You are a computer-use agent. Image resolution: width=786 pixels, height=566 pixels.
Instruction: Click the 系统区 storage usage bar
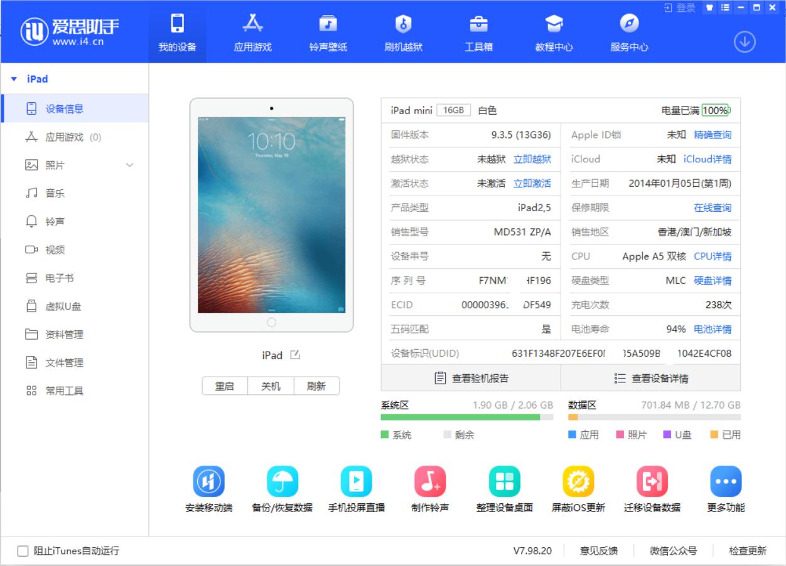[x=463, y=417]
